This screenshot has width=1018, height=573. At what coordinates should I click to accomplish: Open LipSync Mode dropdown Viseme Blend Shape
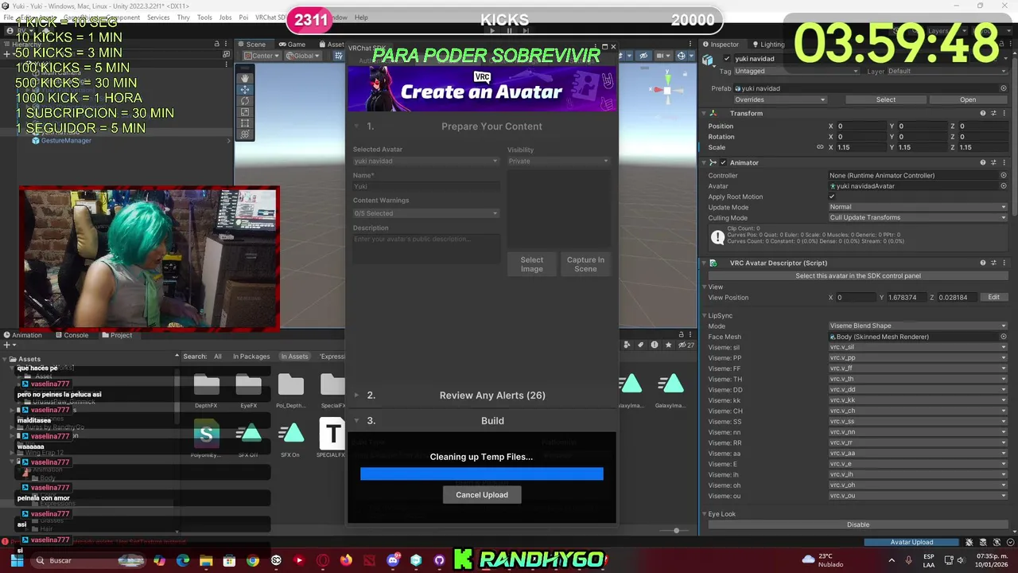(918, 325)
